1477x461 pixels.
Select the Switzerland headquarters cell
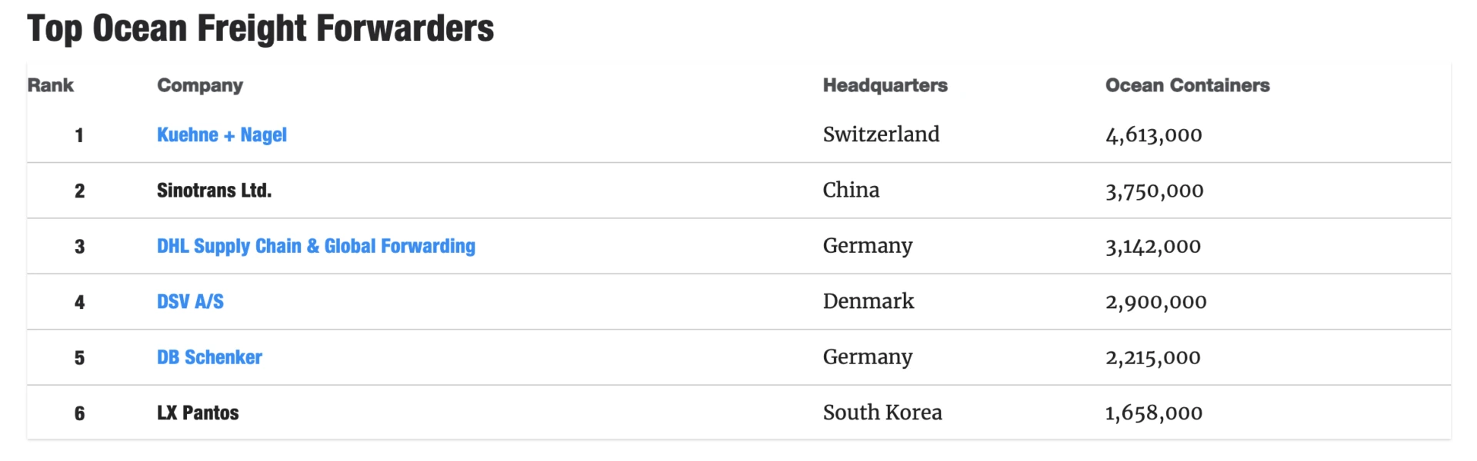coord(881,134)
